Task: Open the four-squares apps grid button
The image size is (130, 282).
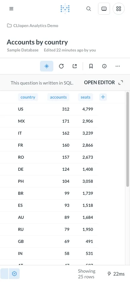Action: point(119,9)
